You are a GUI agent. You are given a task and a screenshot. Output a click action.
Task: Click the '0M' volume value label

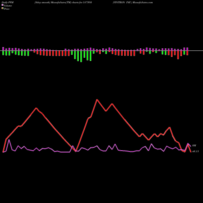(194, 146)
